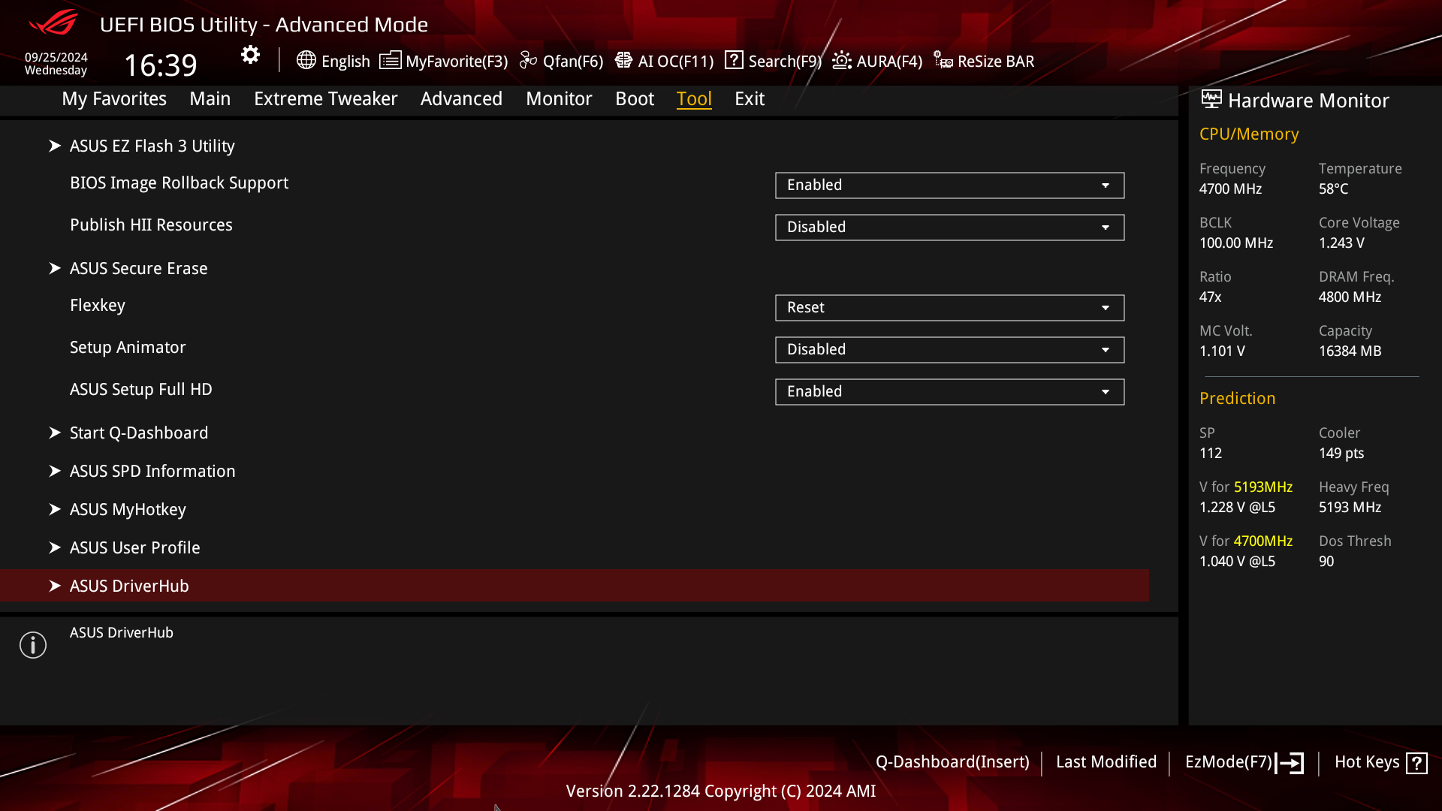Expand ASUS Secure Erase entry

coord(138,268)
